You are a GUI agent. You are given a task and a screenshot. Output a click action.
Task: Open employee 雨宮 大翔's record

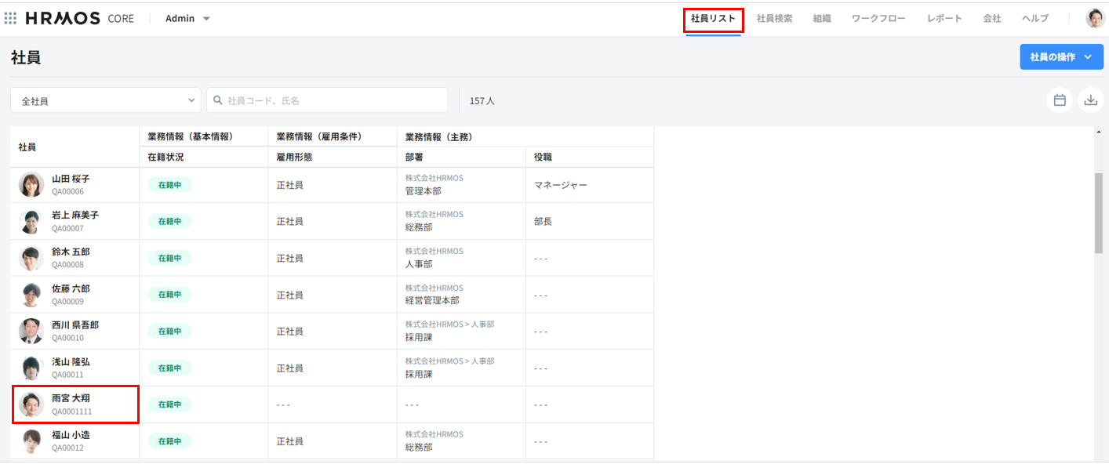click(x=71, y=398)
